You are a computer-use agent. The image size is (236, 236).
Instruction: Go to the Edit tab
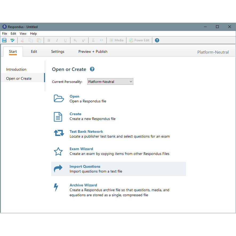(x=34, y=52)
